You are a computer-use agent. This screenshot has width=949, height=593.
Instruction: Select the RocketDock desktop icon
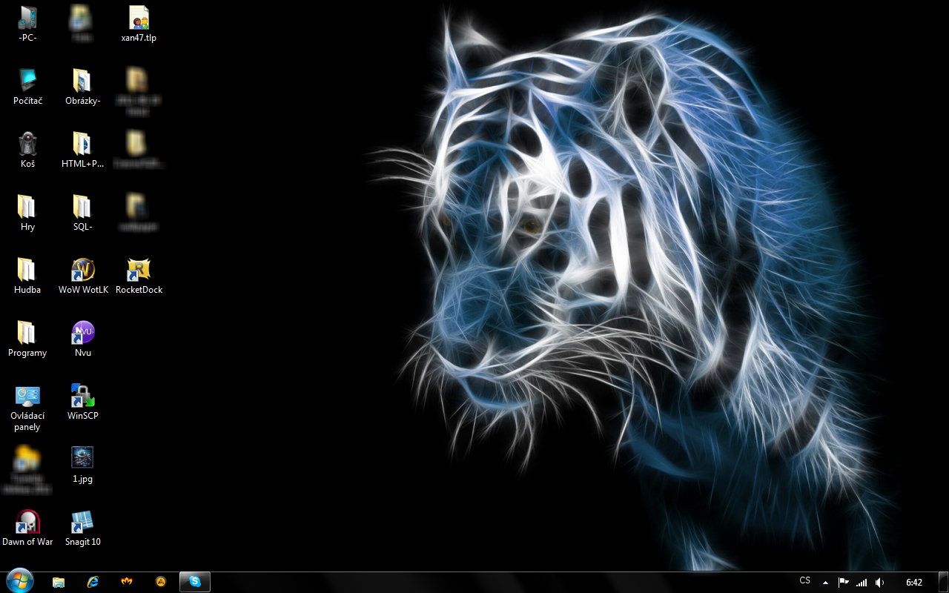139,270
